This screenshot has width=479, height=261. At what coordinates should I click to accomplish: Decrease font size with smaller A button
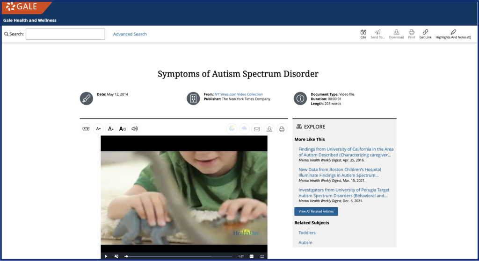98,129
